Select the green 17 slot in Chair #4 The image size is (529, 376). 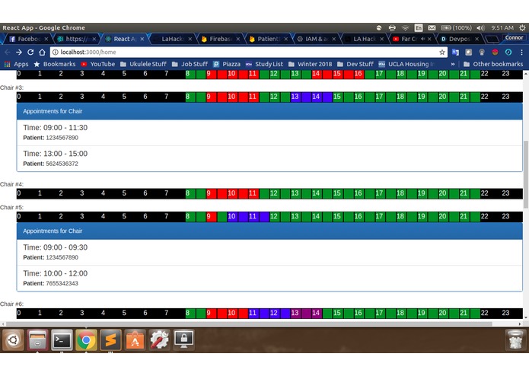381,193
